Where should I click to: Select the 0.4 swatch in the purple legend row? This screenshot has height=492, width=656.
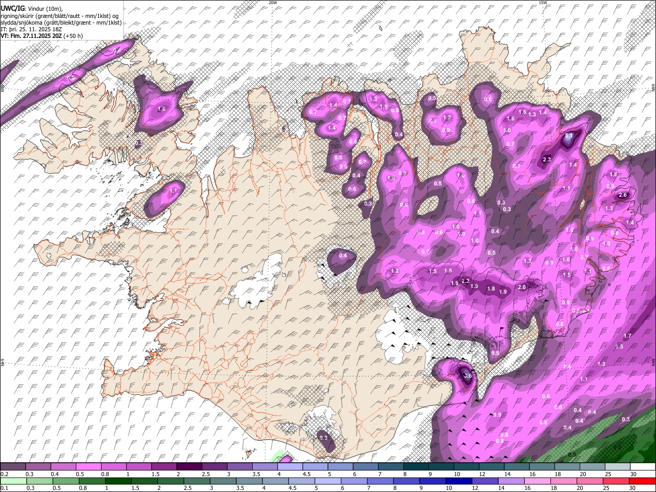pyautogui.click(x=63, y=467)
